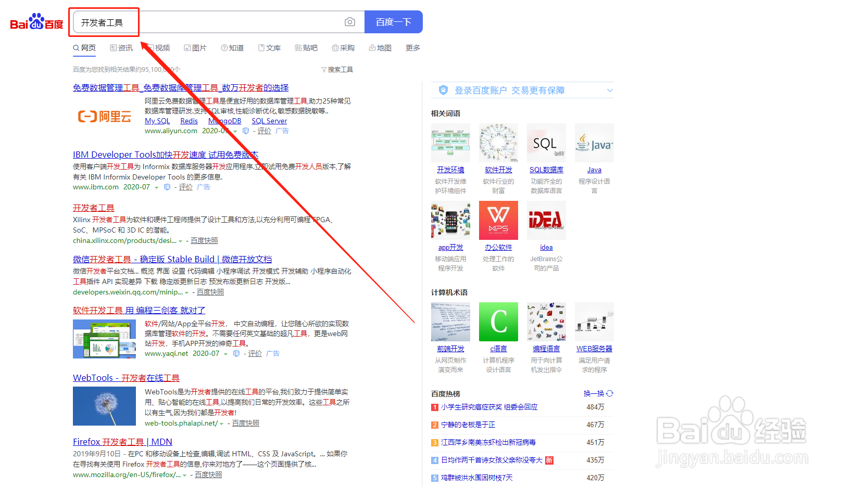Open the 更多 menu
The width and height of the screenshot is (855, 487).
click(x=413, y=48)
